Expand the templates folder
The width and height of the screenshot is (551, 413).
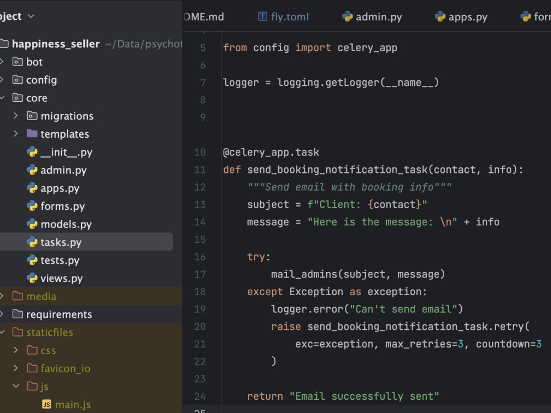(x=15, y=133)
